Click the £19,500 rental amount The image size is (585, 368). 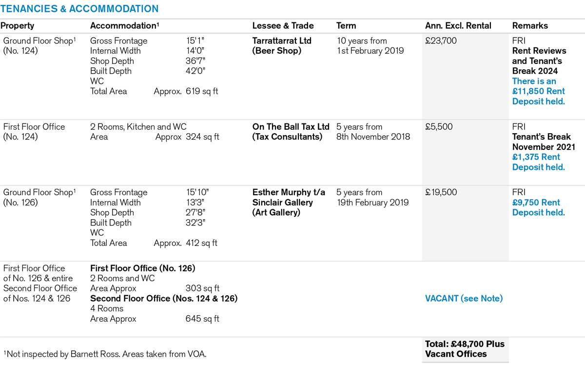click(x=441, y=192)
